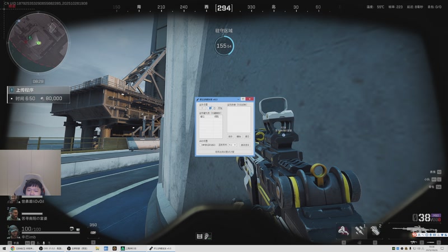This screenshot has height=252, width=448.
Task: Click the compass heading value 294
Action: click(223, 8)
